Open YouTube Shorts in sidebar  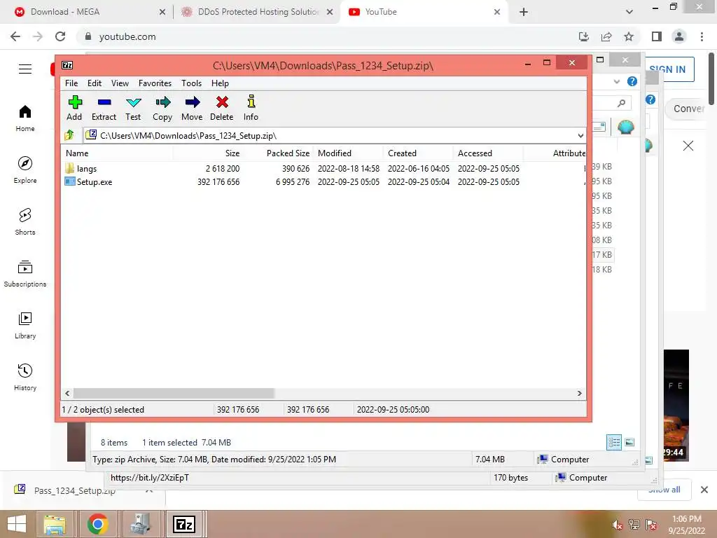(25, 222)
